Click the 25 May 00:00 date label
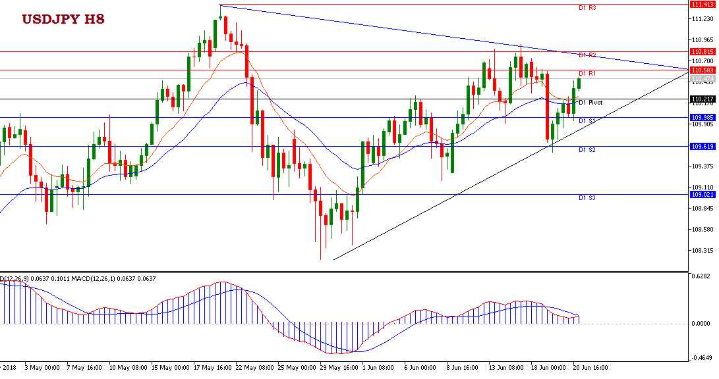Viewport: 719px width, 379px height. click(x=297, y=368)
